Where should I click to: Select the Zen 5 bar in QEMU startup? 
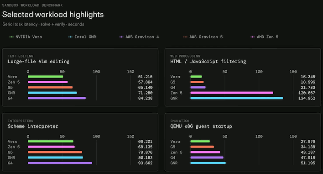point(205,152)
